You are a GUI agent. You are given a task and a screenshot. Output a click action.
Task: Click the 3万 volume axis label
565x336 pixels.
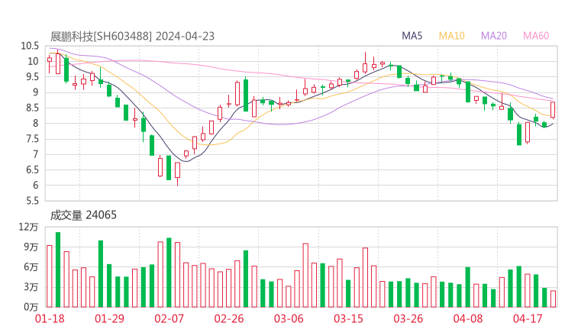(31, 287)
